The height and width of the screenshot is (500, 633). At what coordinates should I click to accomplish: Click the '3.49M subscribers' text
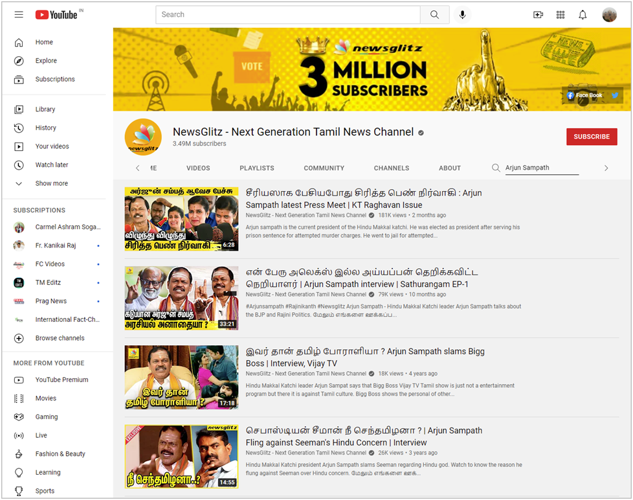pos(199,144)
